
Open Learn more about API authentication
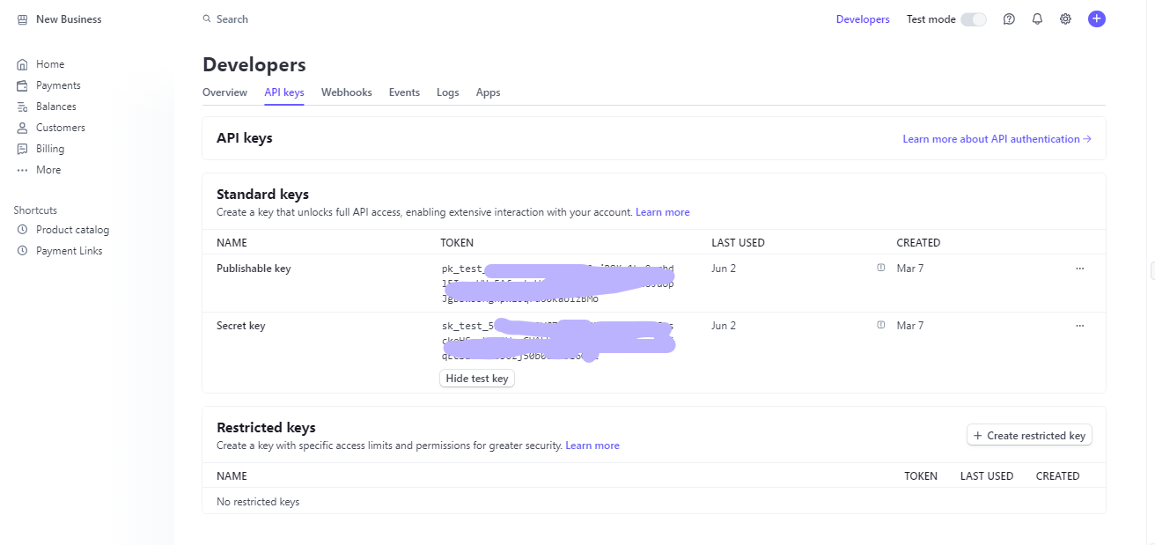coord(997,139)
